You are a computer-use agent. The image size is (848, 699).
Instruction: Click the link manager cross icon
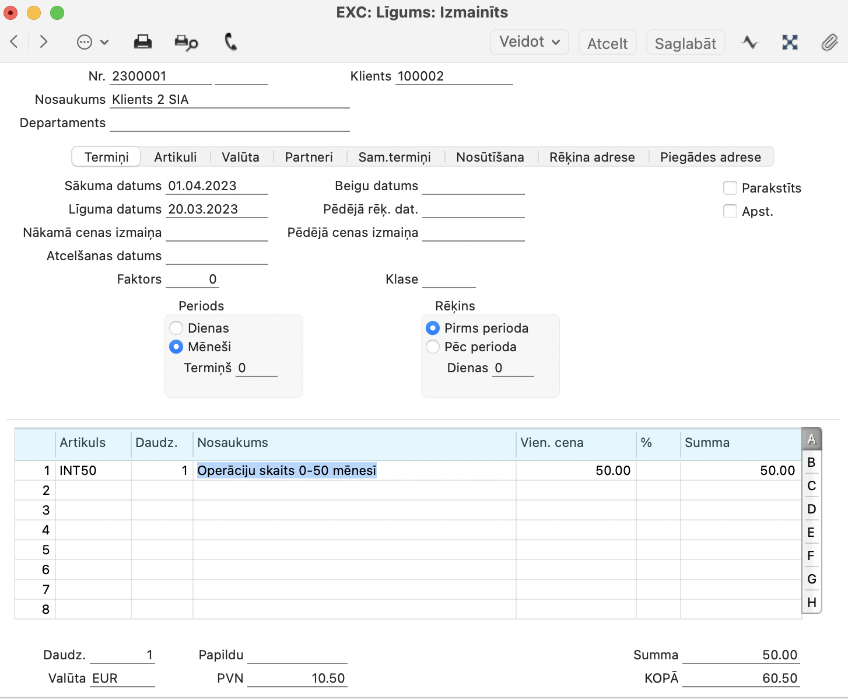tap(790, 43)
